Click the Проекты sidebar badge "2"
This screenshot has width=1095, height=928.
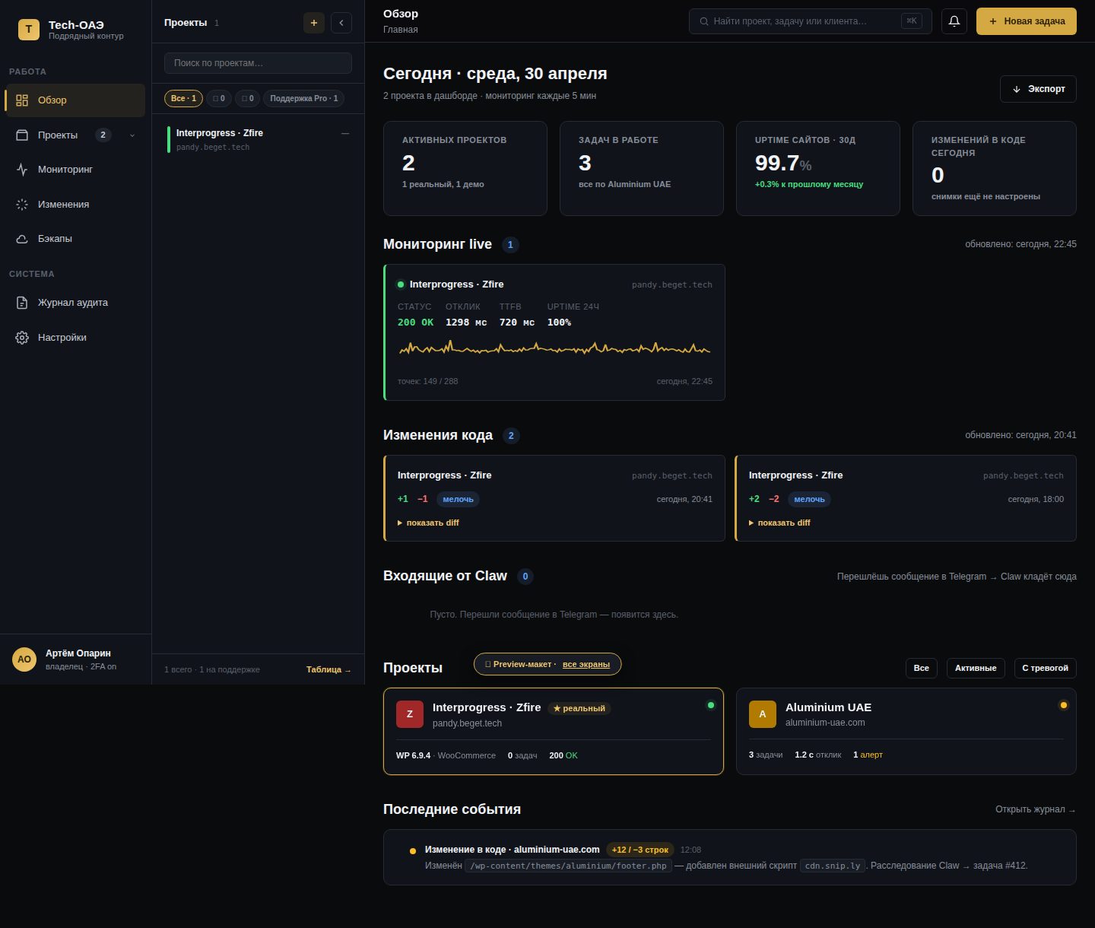click(103, 135)
